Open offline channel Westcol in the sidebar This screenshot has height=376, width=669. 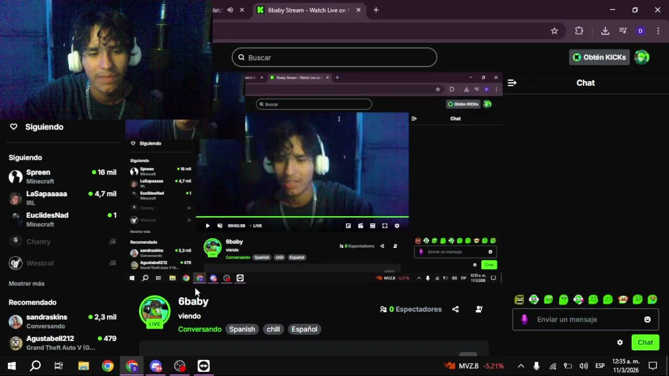pyautogui.click(x=63, y=263)
